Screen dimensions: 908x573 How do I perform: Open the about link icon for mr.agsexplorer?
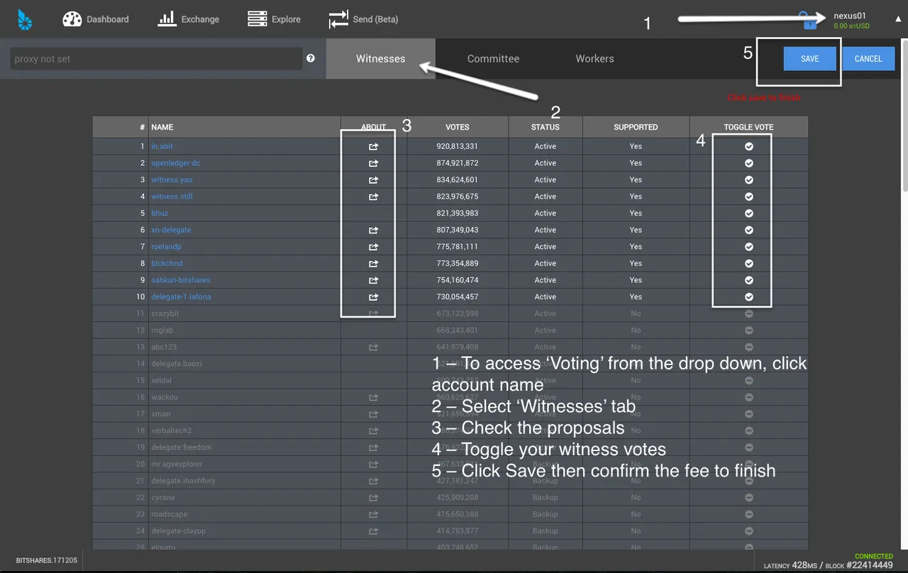coord(374,464)
